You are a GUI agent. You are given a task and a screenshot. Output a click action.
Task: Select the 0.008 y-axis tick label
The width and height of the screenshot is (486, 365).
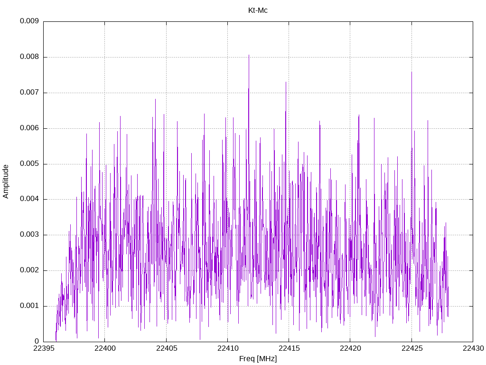click(29, 57)
